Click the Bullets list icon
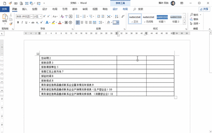 [x=78, y=16]
